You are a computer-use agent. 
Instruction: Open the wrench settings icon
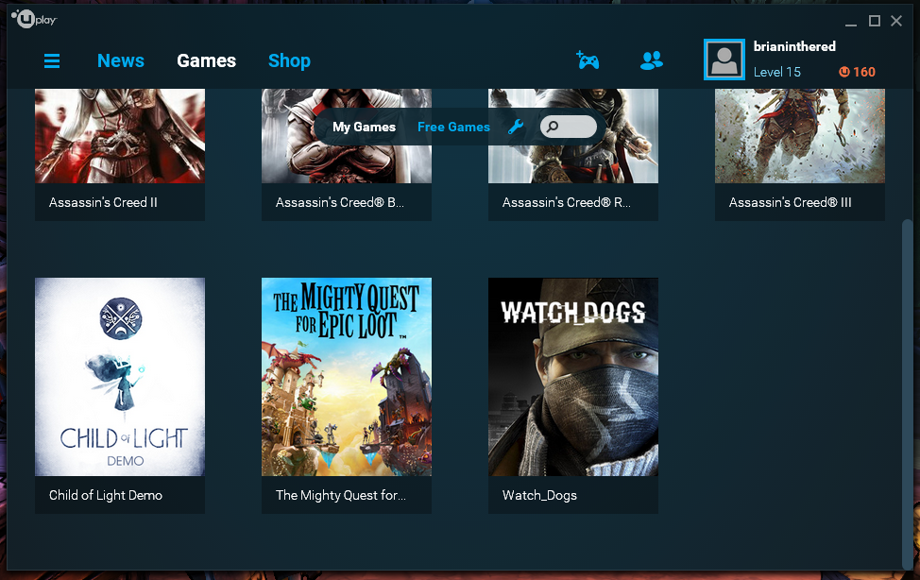[516, 127]
